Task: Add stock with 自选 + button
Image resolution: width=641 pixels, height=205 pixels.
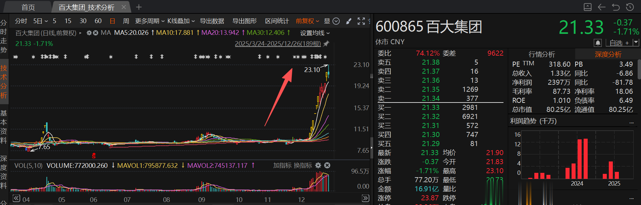Action: 619,43
